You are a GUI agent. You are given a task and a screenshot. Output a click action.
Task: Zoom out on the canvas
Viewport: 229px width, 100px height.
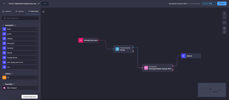pos(224,17)
